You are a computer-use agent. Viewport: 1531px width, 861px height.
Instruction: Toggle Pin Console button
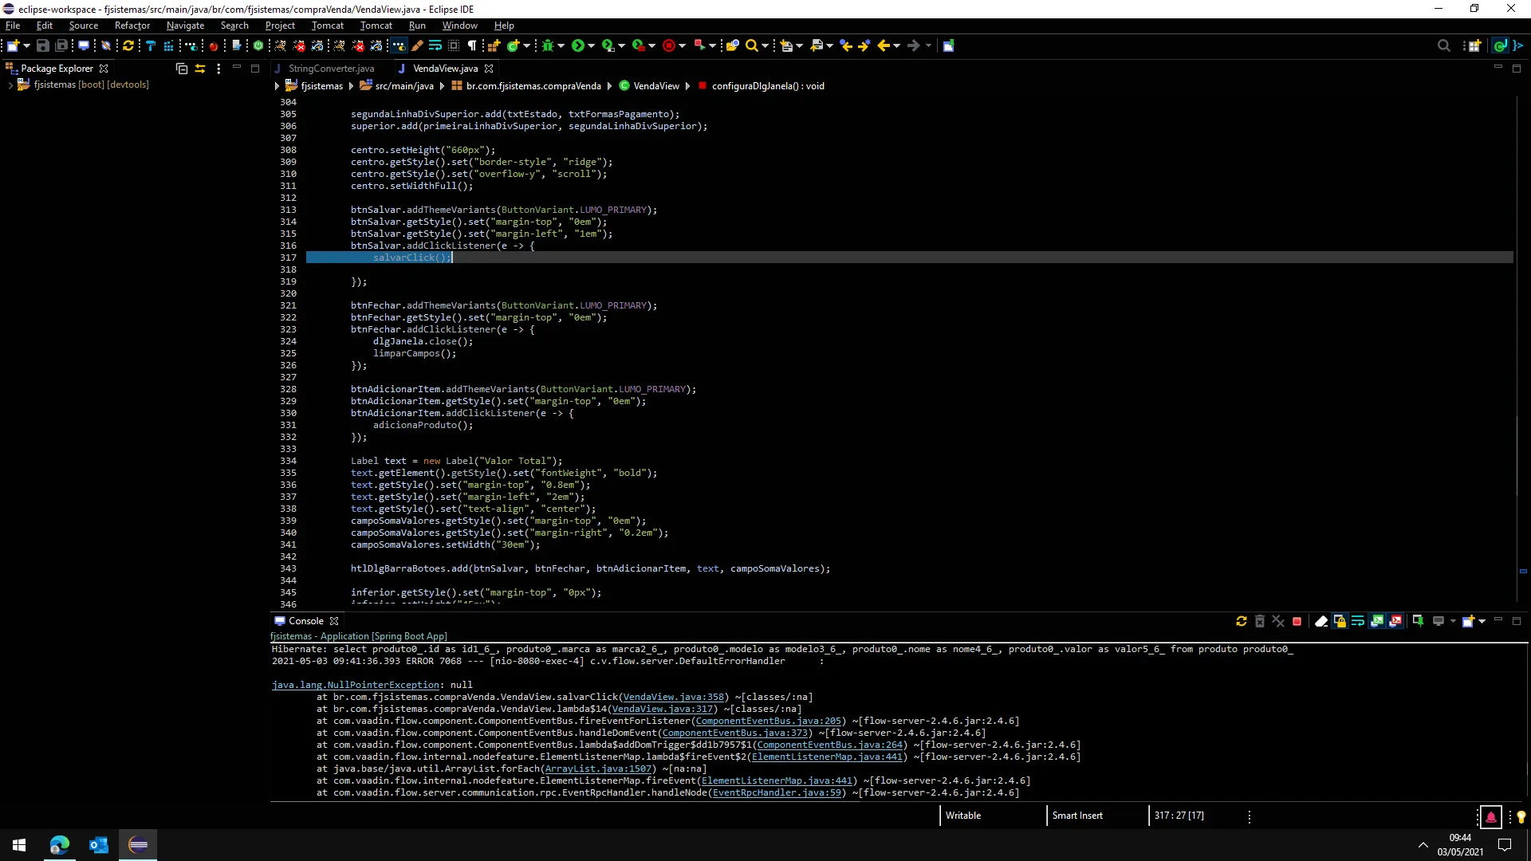point(1419,621)
